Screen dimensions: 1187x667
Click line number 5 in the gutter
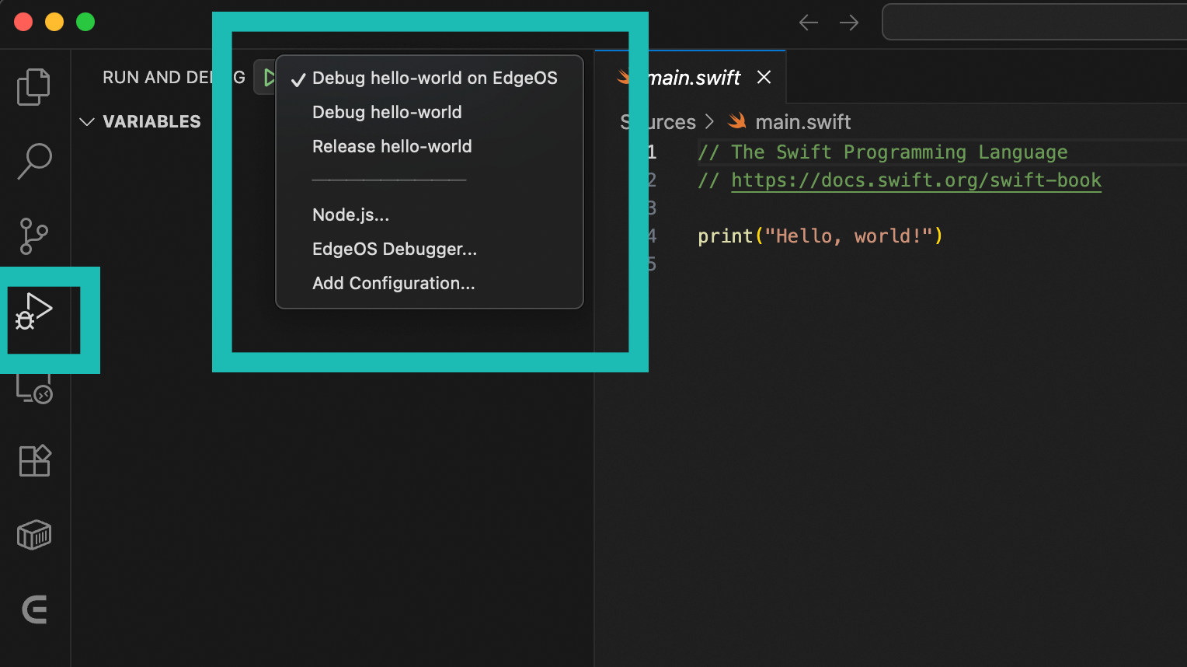[652, 264]
